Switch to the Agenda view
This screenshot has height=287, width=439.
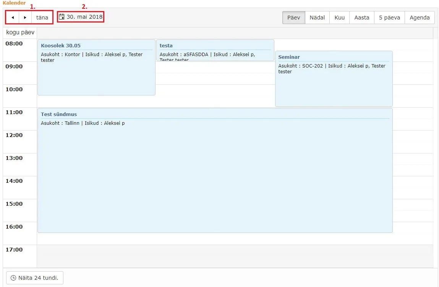coord(420,17)
